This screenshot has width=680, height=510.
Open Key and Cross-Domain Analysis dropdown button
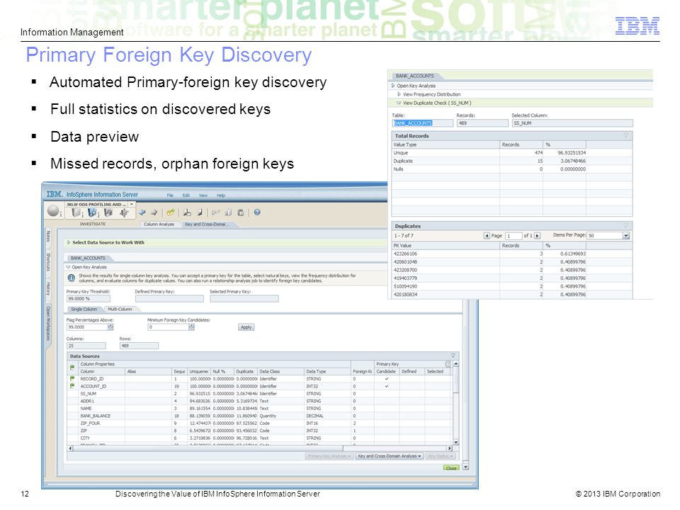coord(389,456)
